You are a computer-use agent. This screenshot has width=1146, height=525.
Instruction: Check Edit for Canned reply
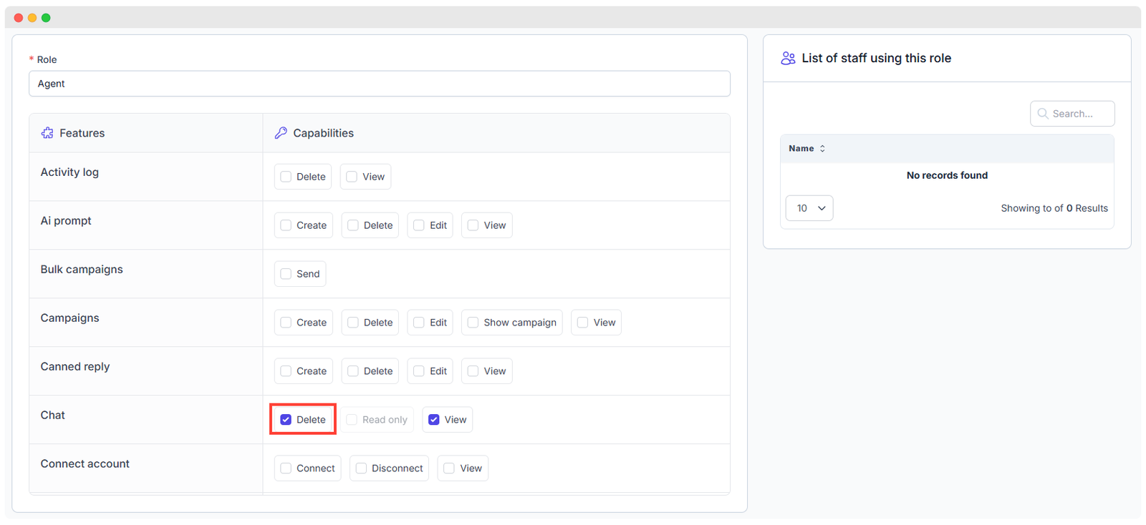pos(419,371)
